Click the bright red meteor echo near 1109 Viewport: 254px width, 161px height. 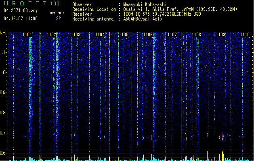click(x=223, y=137)
